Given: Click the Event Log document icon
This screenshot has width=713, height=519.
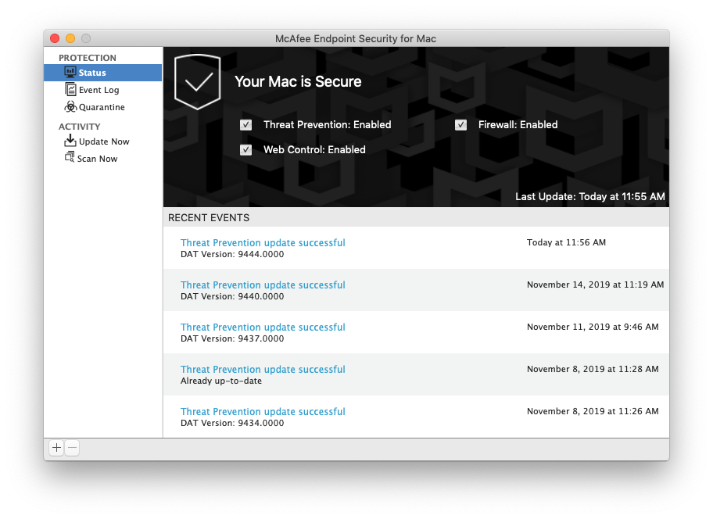Looking at the screenshot, I should pos(70,90).
